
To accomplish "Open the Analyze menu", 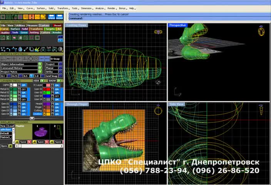I will [x=99, y=8].
